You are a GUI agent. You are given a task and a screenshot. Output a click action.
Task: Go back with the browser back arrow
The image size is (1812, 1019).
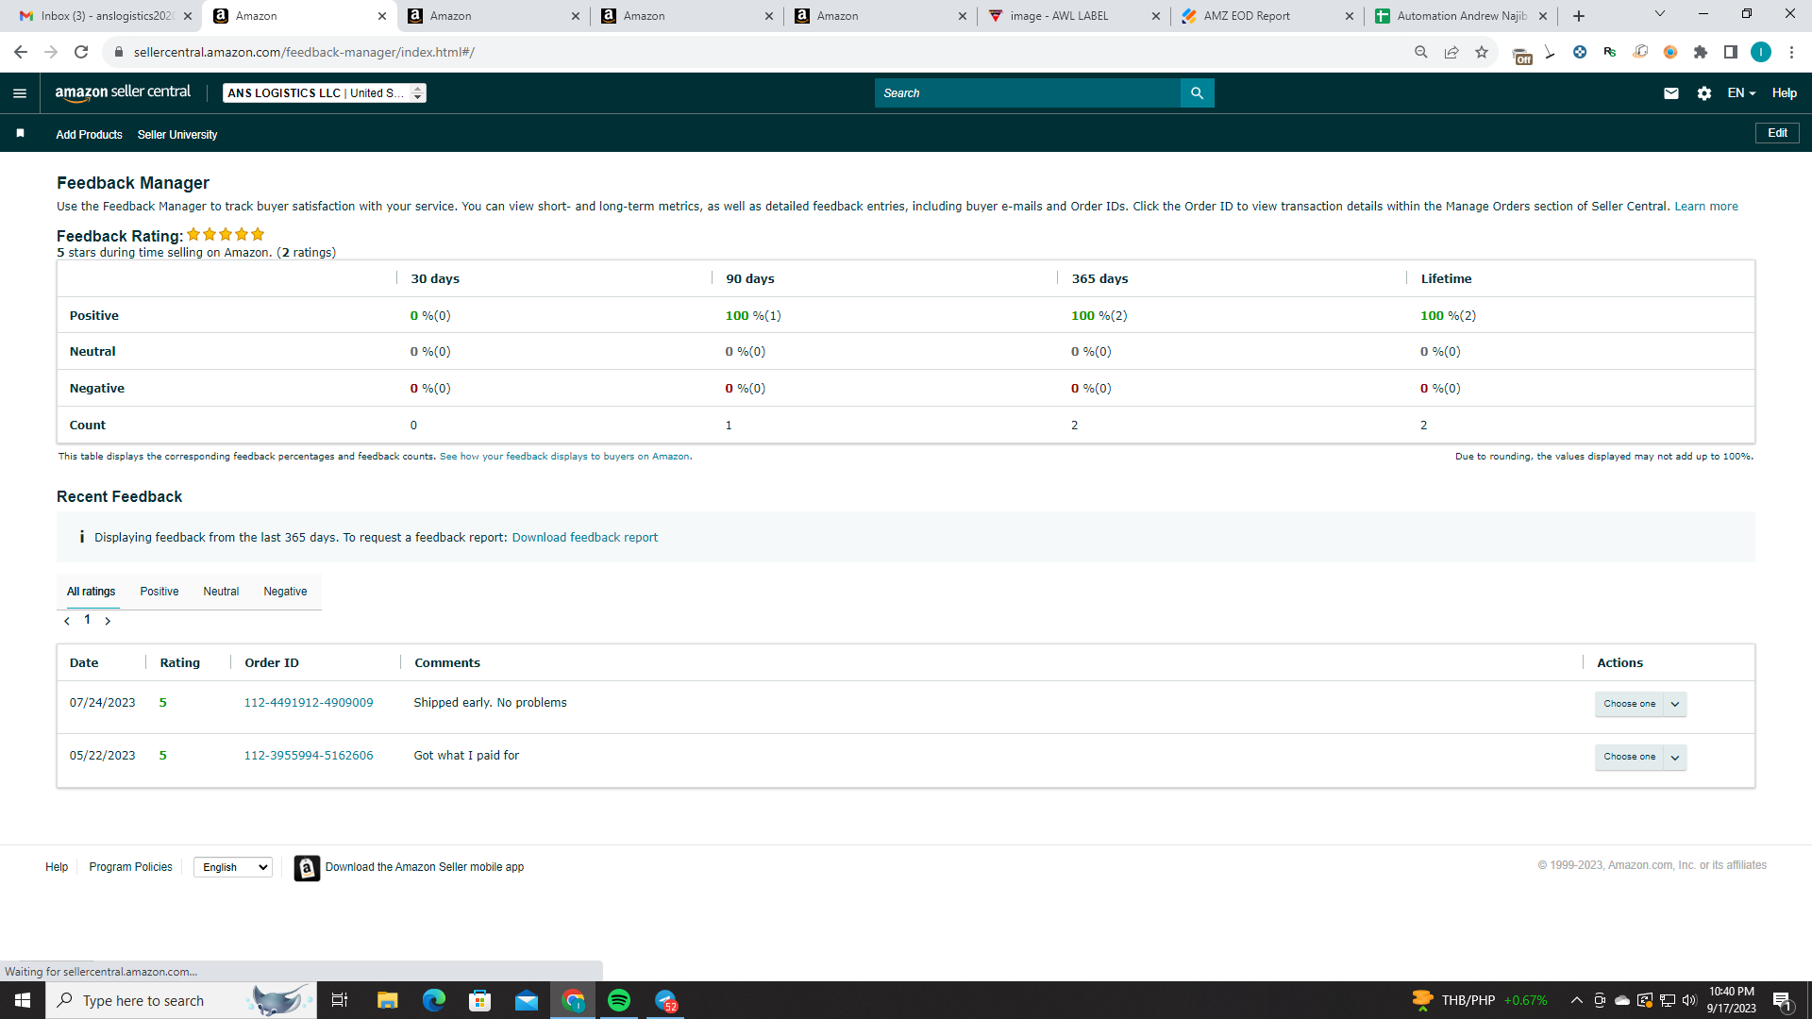[x=21, y=52]
